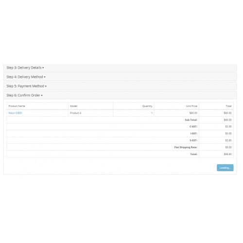Click the caret arrow beside Delivery Details
The height and width of the screenshot is (243, 243).
pos(43,68)
